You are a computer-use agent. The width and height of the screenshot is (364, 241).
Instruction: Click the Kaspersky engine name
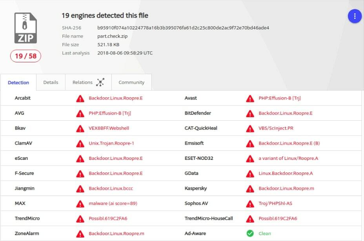tap(196, 188)
